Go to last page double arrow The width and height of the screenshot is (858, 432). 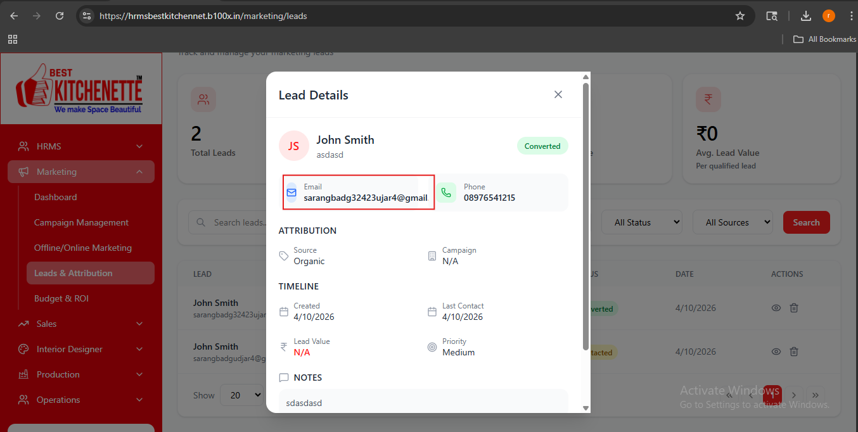click(x=816, y=395)
